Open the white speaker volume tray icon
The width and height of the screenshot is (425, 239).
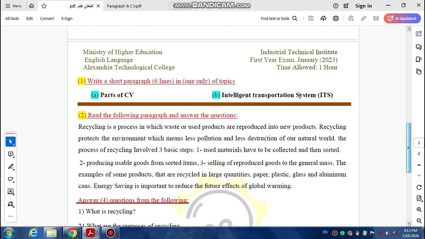tap(387, 233)
